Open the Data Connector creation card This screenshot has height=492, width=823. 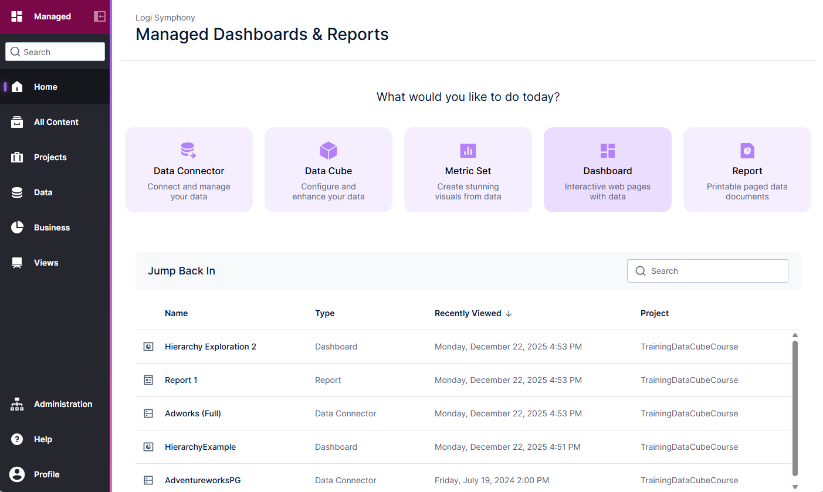(188, 169)
